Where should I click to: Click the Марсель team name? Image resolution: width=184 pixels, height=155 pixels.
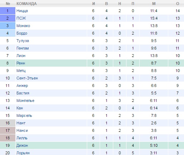click(24, 115)
